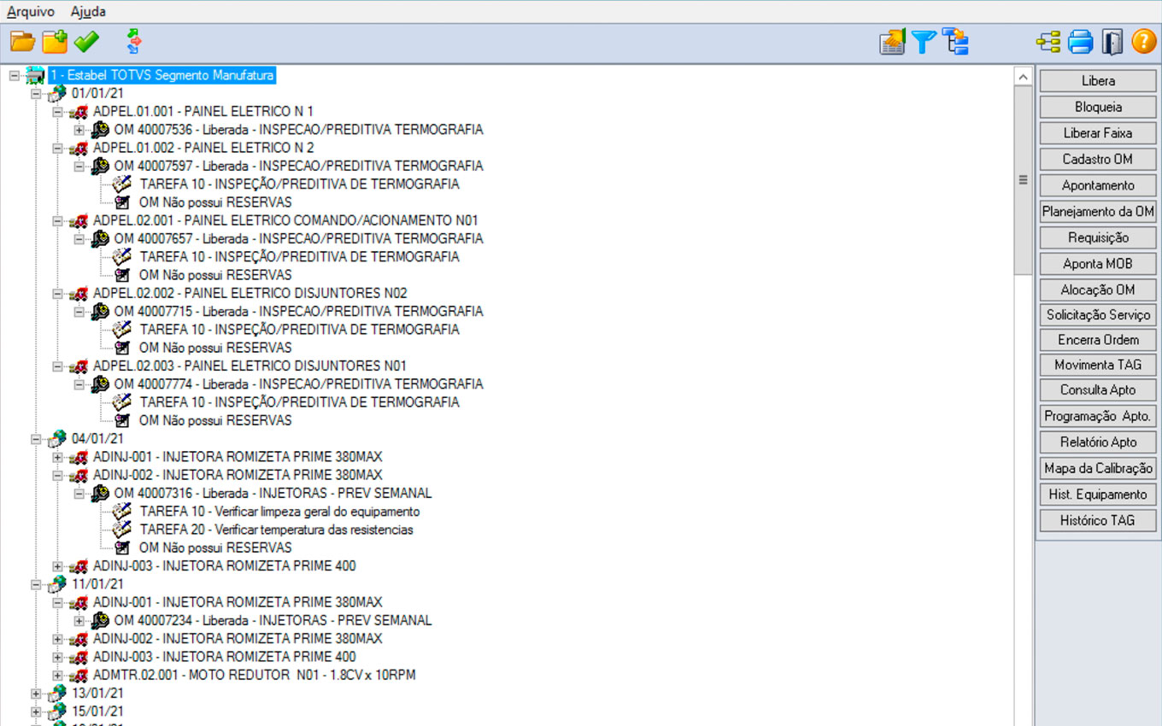Select TAREFA 20 Verificar temperatura das resistencias
Screen dimensions: 1162x726
(x=276, y=530)
